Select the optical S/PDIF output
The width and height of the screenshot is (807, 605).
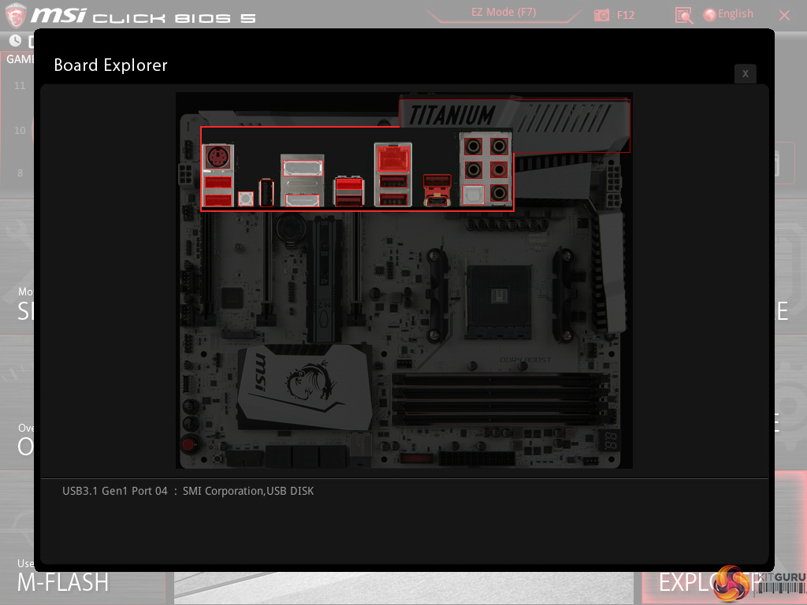[x=473, y=194]
